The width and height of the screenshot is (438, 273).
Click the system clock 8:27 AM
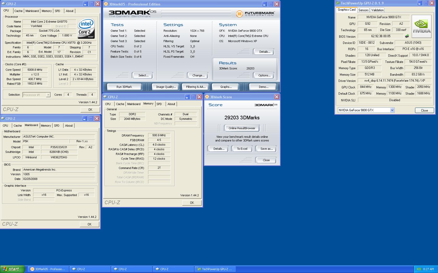click(428, 269)
